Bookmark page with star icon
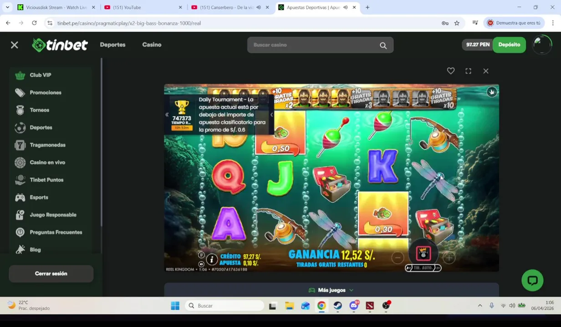The width and height of the screenshot is (561, 327). click(x=457, y=23)
